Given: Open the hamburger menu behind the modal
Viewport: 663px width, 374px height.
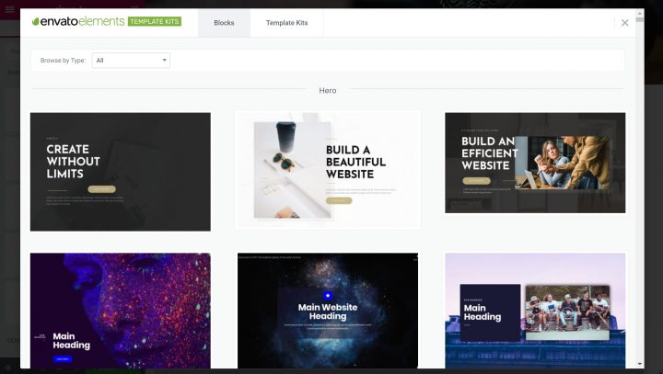Looking at the screenshot, I should [x=9, y=9].
